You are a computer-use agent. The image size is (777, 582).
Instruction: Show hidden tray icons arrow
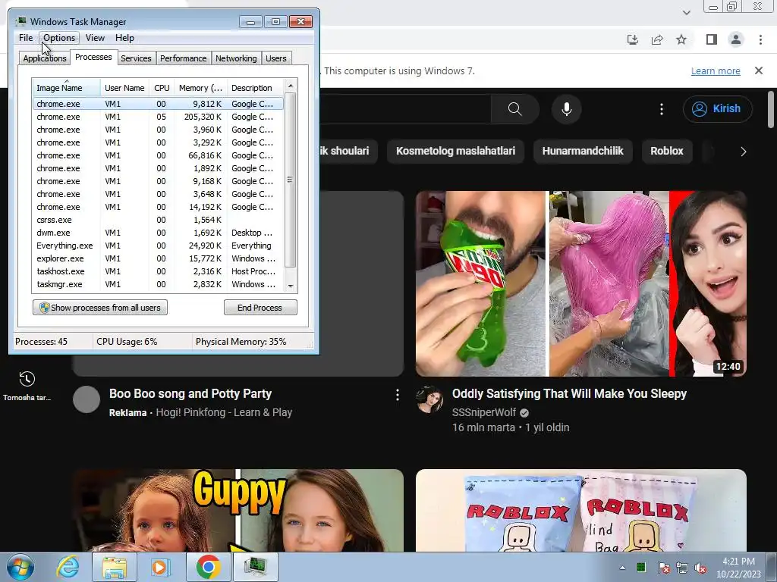622,568
